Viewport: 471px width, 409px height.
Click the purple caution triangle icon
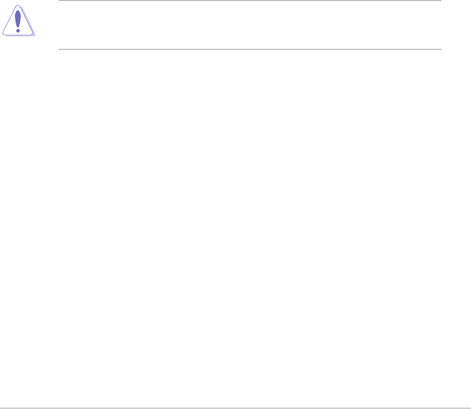pos(19,21)
